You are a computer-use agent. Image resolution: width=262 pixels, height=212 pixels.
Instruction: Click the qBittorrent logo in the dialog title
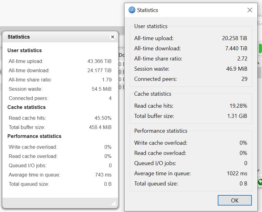132,10
